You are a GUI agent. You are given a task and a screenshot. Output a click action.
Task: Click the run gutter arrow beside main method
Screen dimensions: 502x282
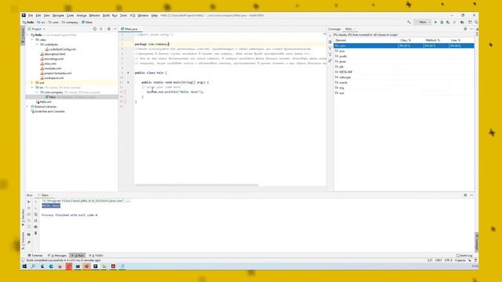(128, 82)
